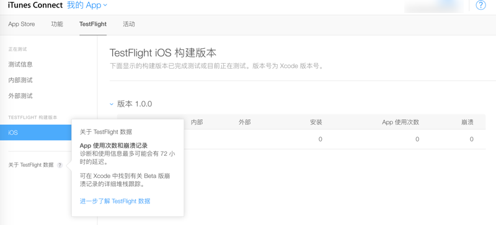Select iOS builds sidebar item

point(36,132)
